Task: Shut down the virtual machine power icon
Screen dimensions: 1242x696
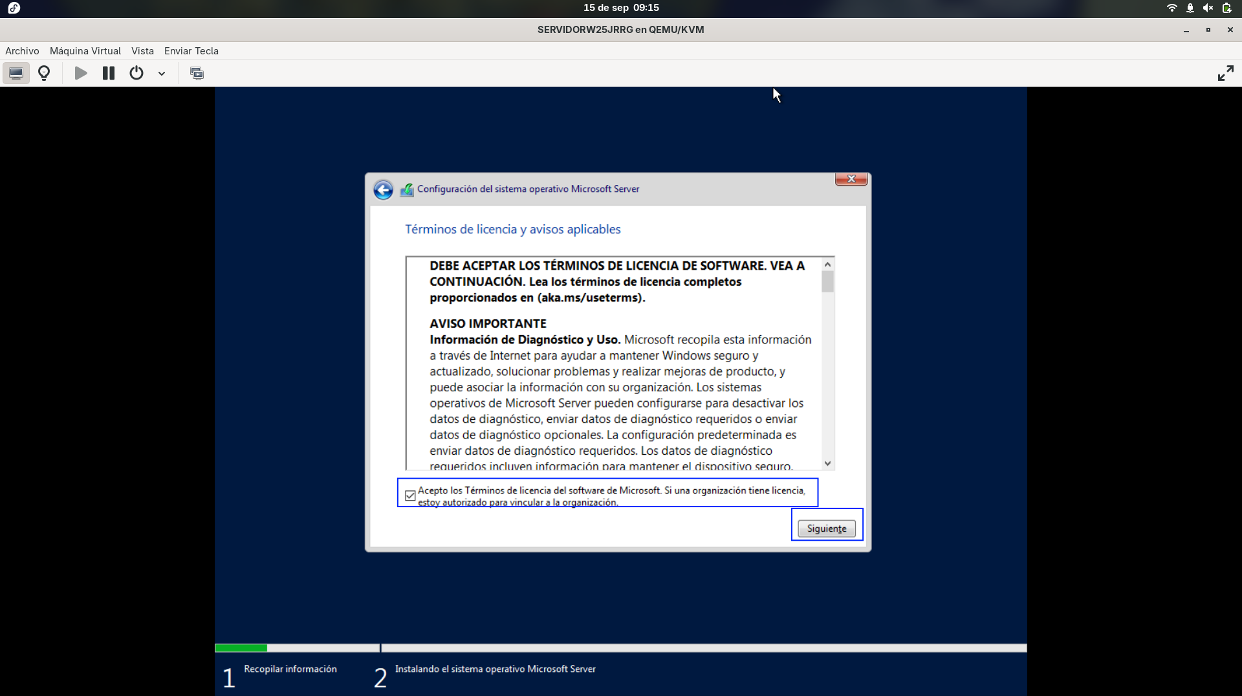Action: [x=136, y=73]
